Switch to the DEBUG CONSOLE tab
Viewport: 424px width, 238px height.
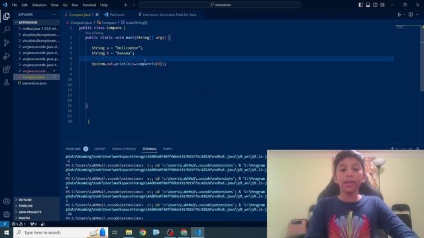124,149
